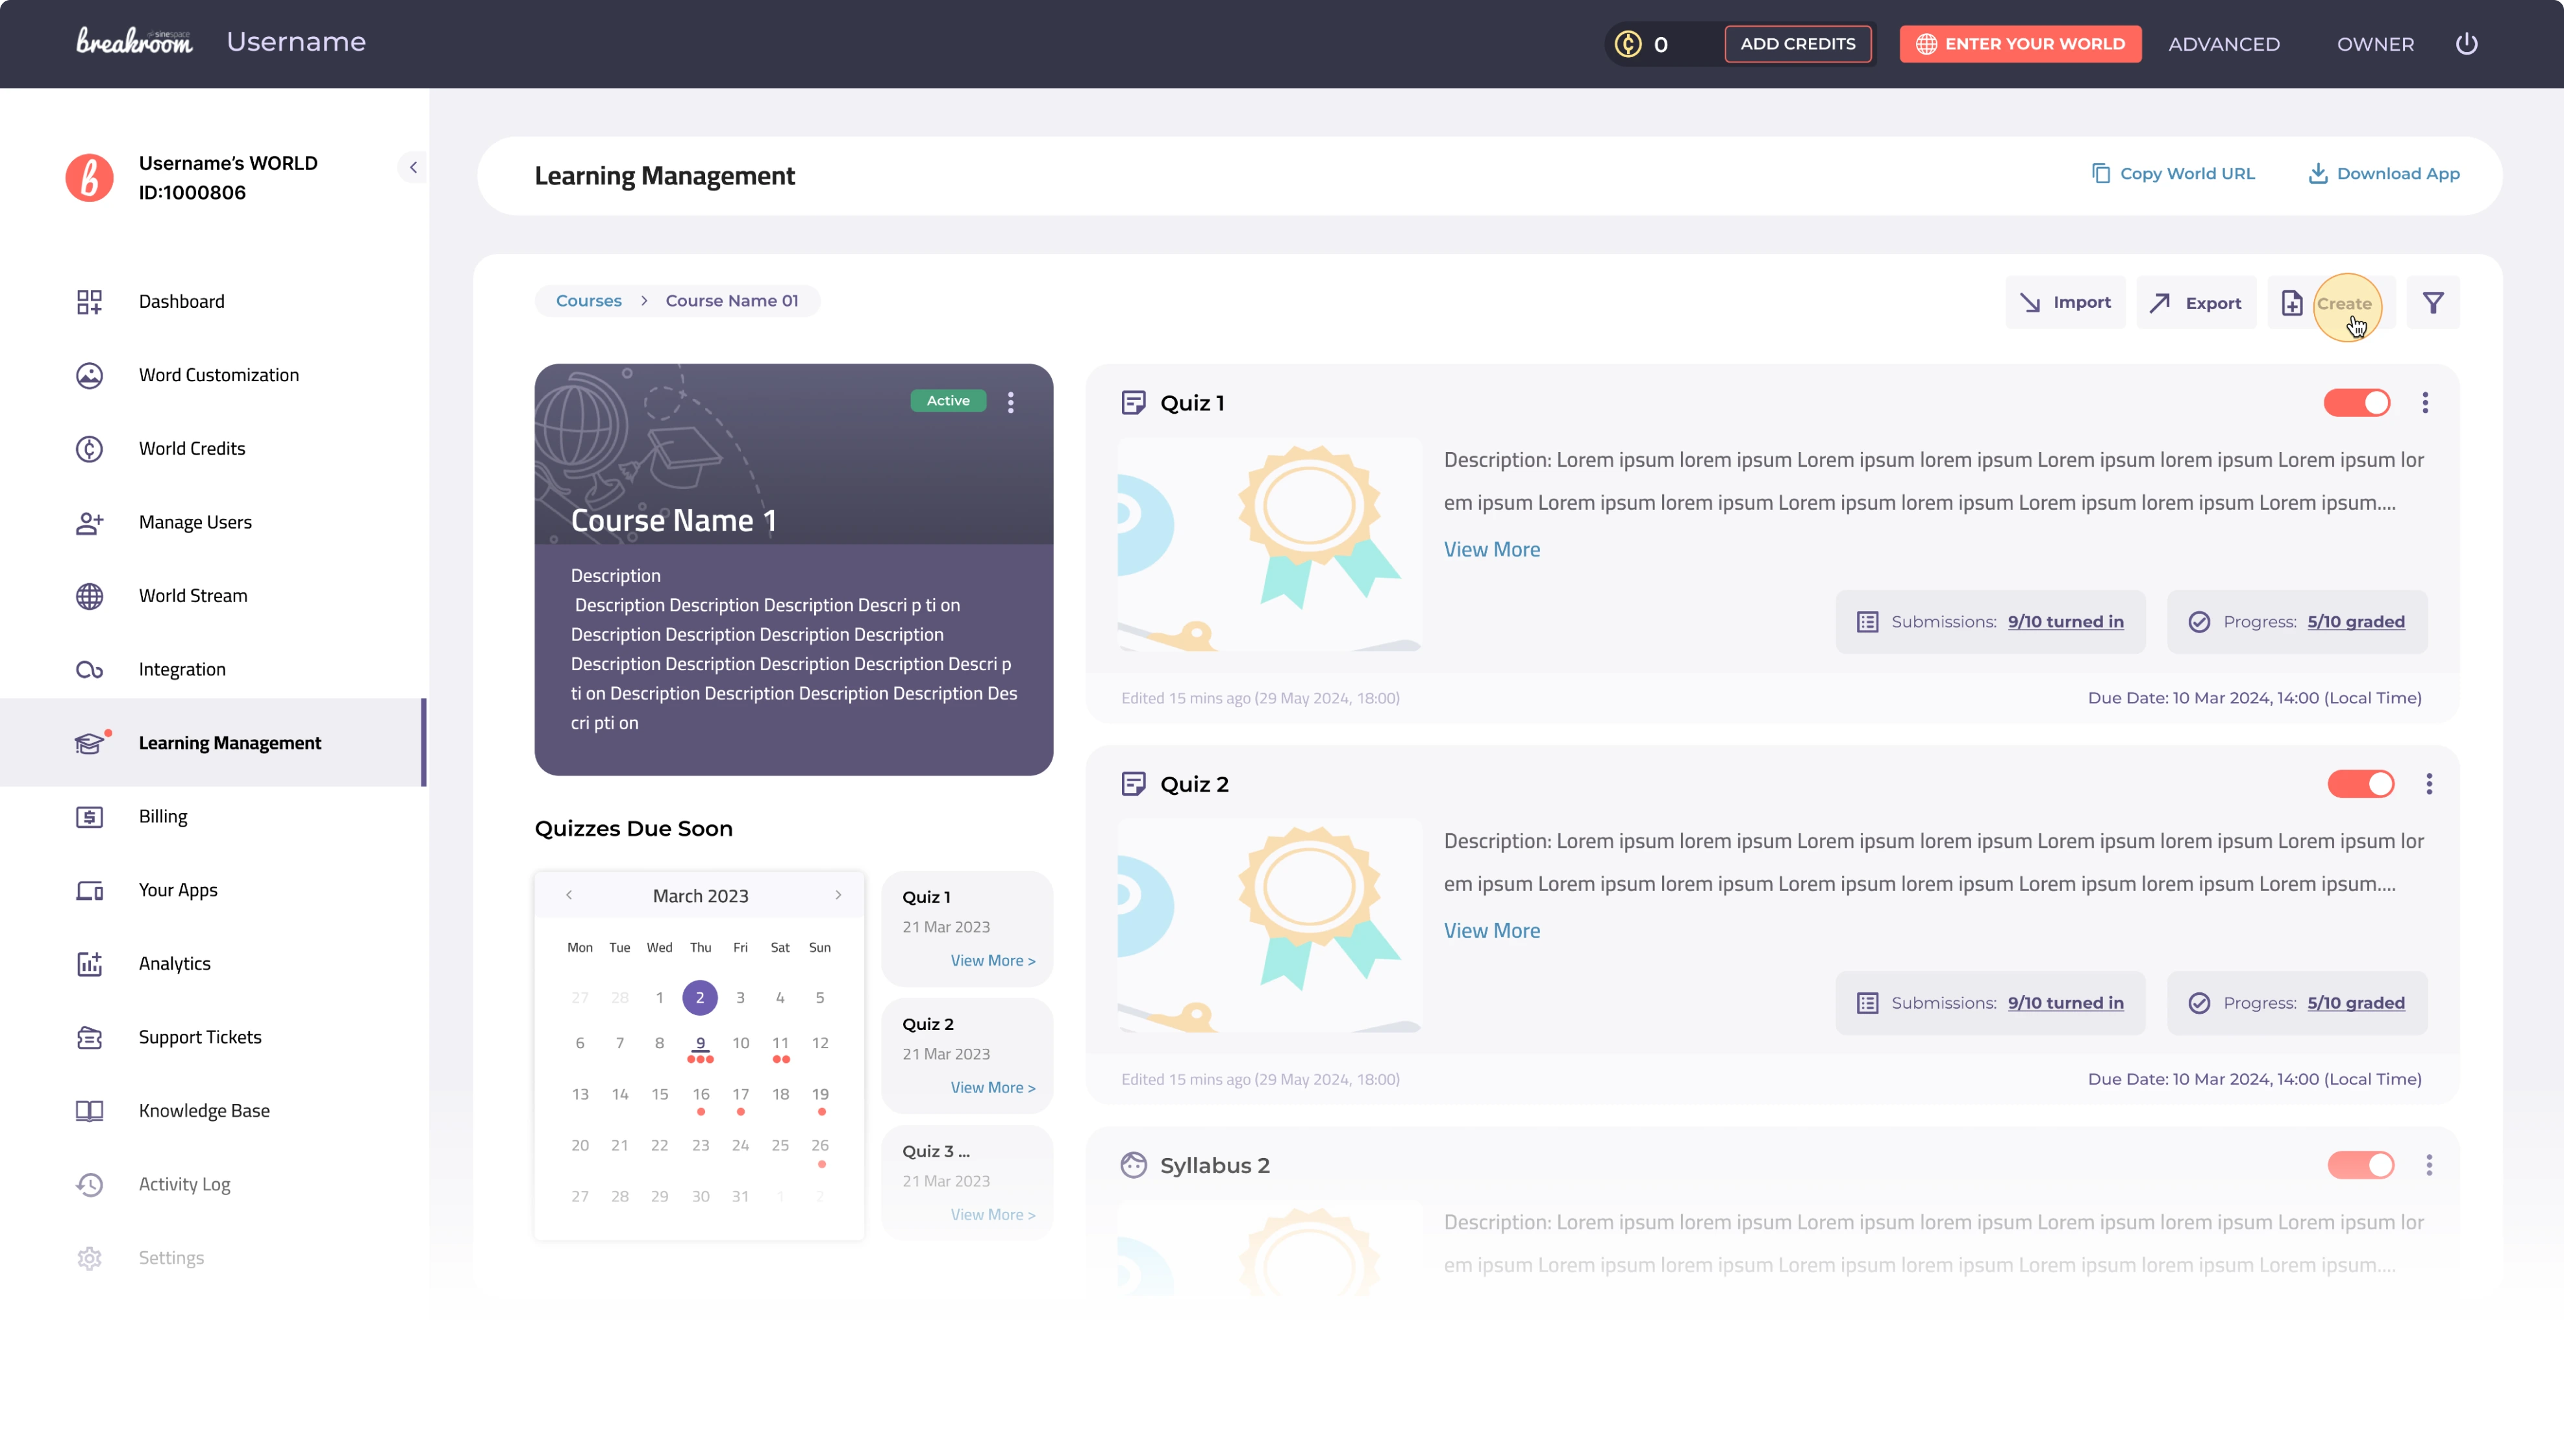Switch off Syllabus 2 toggle

(x=2361, y=1165)
